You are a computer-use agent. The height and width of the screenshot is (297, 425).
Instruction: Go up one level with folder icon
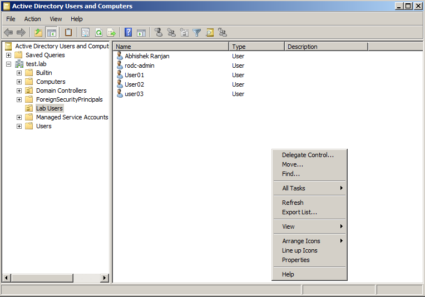[38, 32]
